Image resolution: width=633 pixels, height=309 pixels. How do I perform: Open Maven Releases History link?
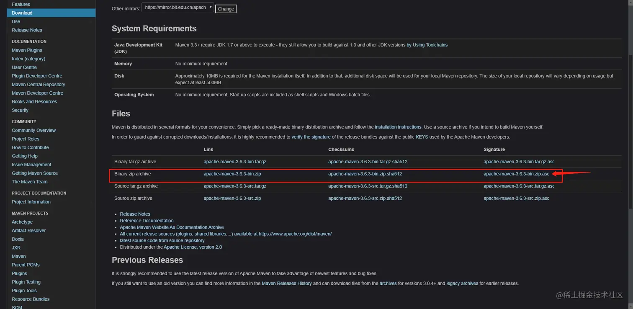tap(287, 283)
